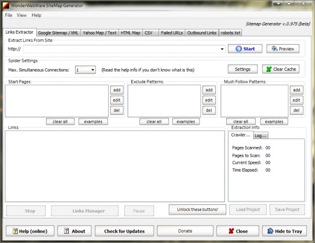Image resolution: width=315 pixels, height=243 pixels.
Task: Delete the selected Exclude Patterns entry
Action: [209, 110]
